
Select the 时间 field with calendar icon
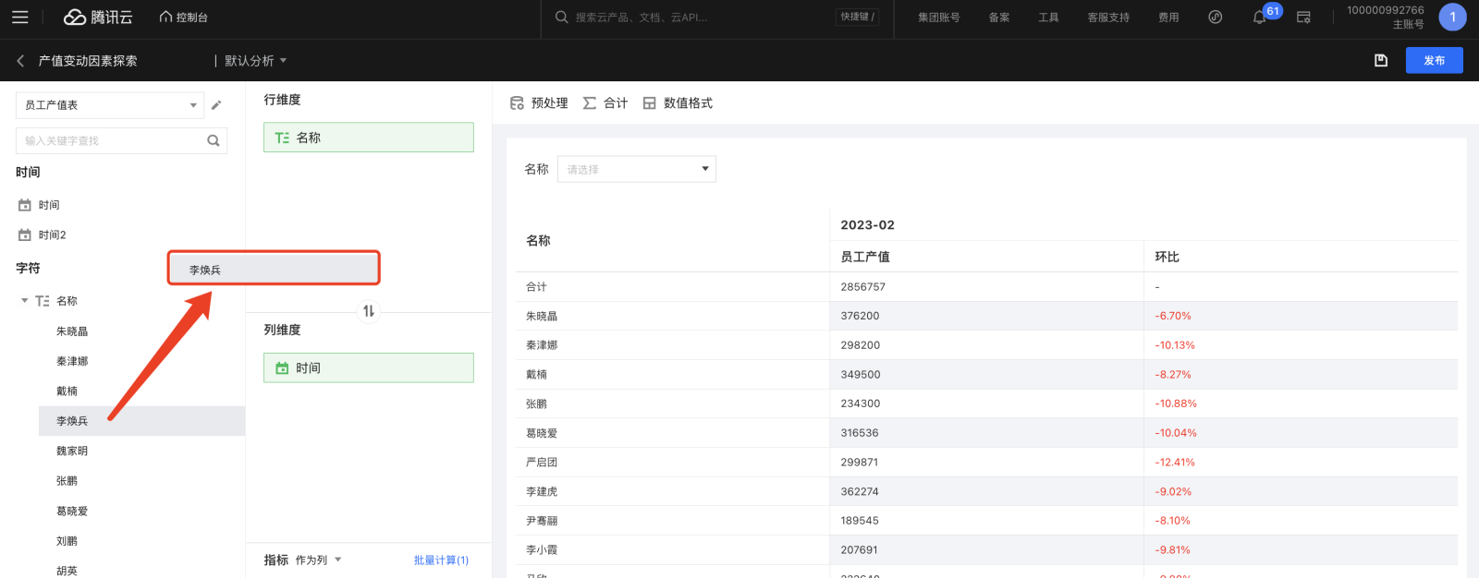[39, 205]
